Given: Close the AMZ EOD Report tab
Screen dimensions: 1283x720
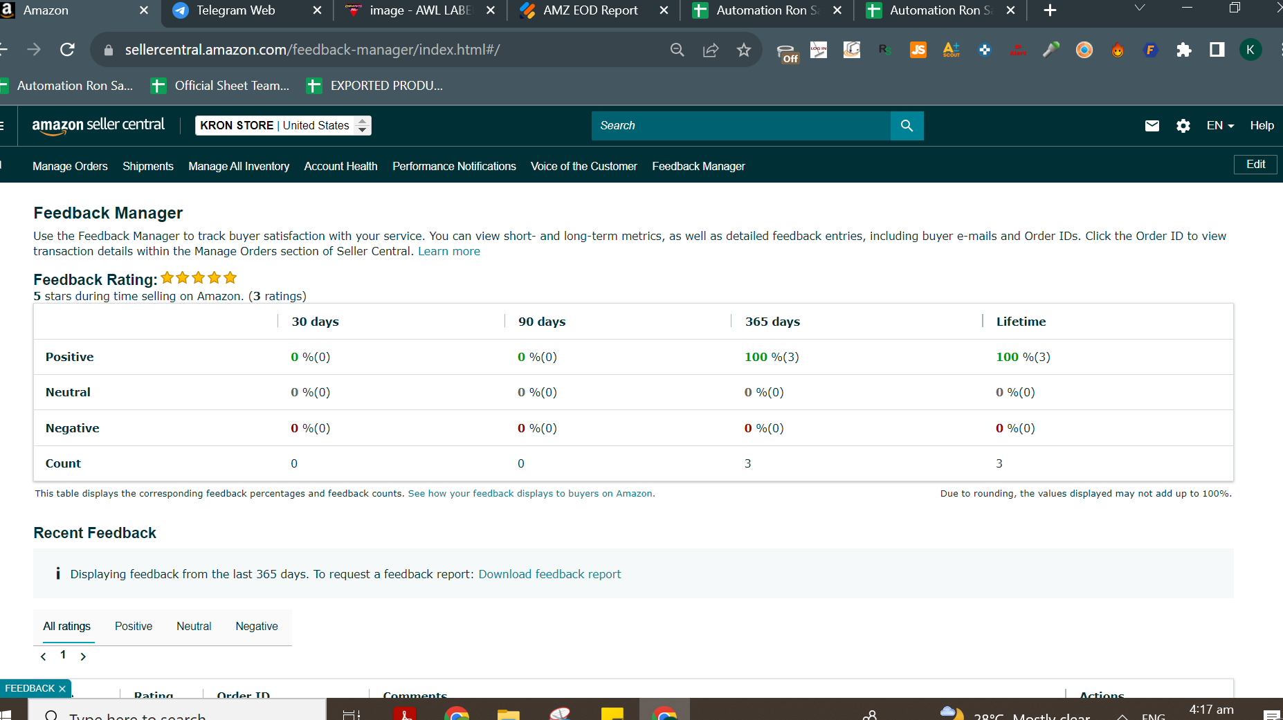Looking at the screenshot, I should 664,10.
